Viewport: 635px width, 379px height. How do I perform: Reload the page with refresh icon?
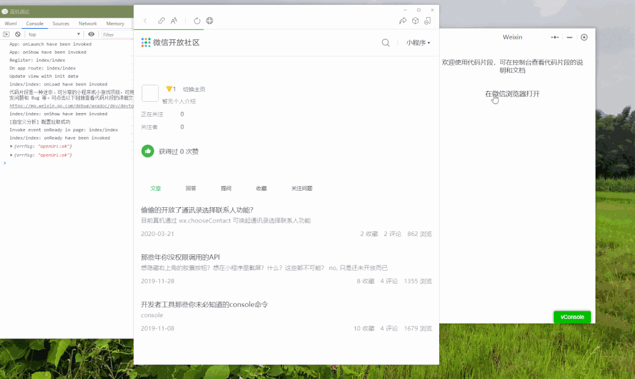pos(197,21)
